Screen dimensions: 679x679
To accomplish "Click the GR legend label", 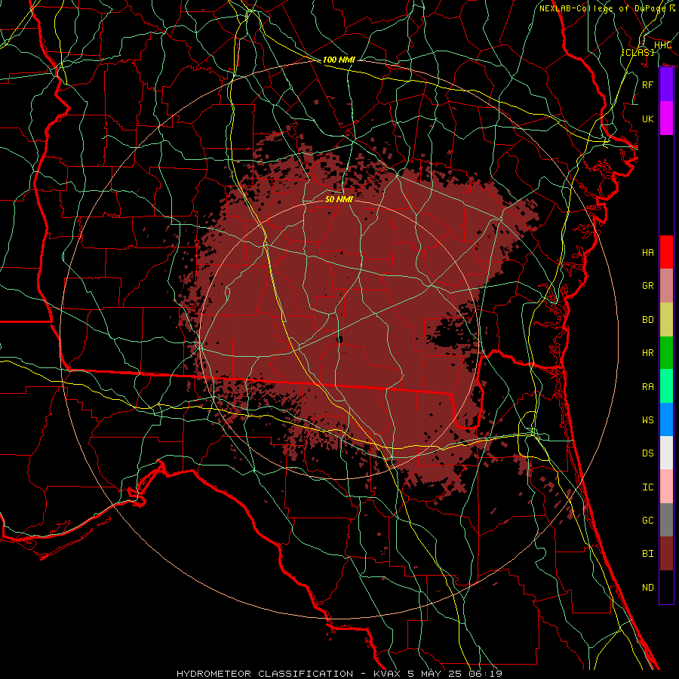I will tap(648, 286).
